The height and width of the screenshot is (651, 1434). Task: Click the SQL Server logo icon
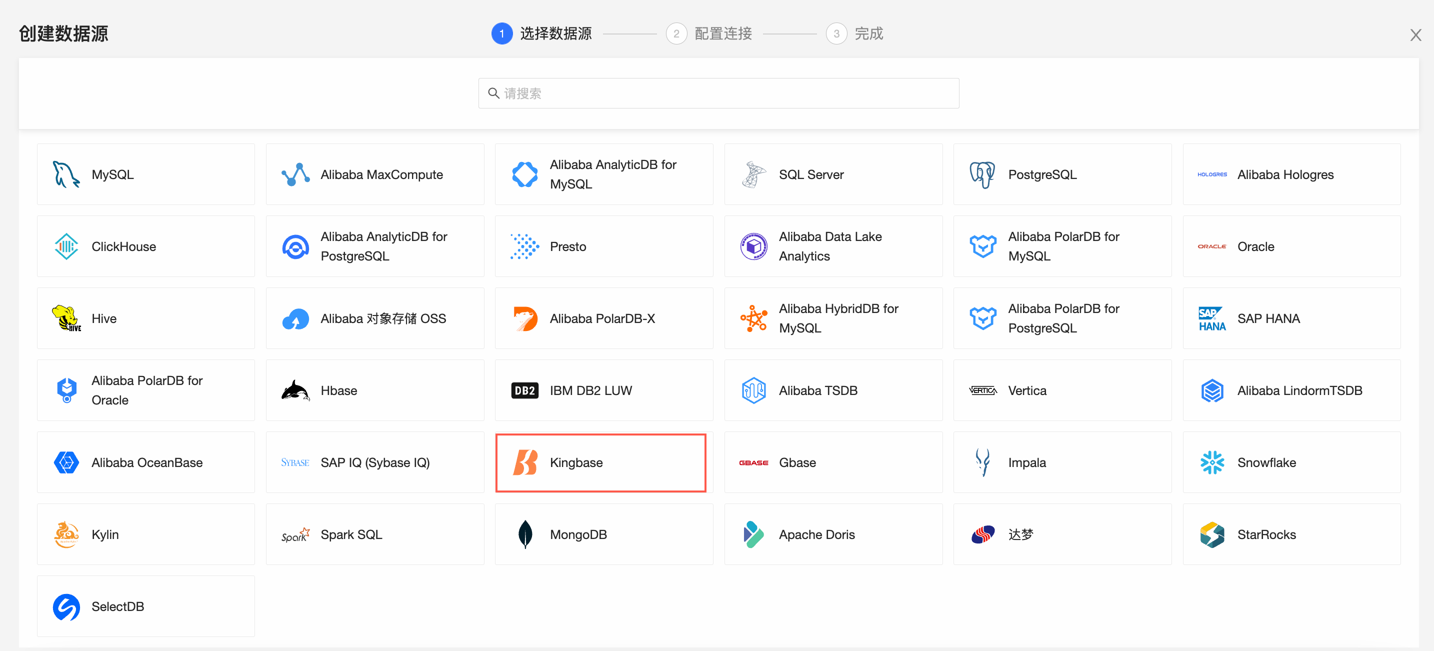pos(753,174)
